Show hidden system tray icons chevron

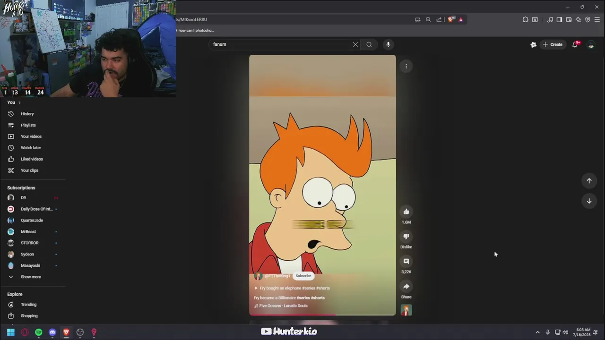(x=537, y=332)
